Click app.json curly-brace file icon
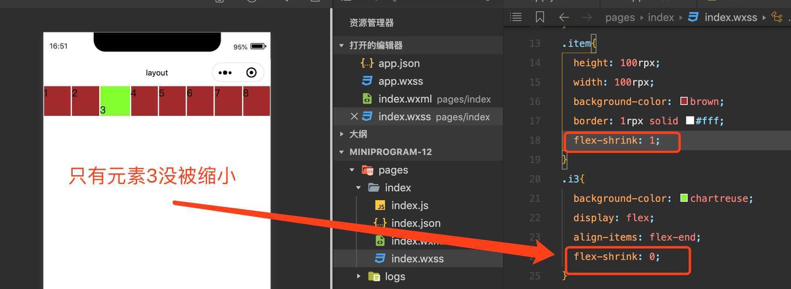Screen dimensions: 791x289 coord(367,63)
